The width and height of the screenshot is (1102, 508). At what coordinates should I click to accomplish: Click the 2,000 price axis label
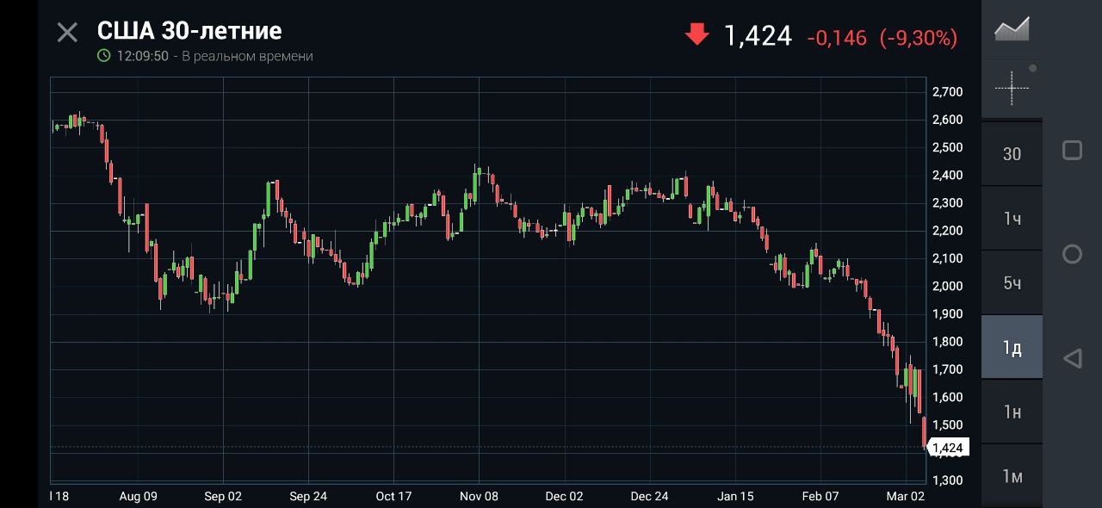947,286
